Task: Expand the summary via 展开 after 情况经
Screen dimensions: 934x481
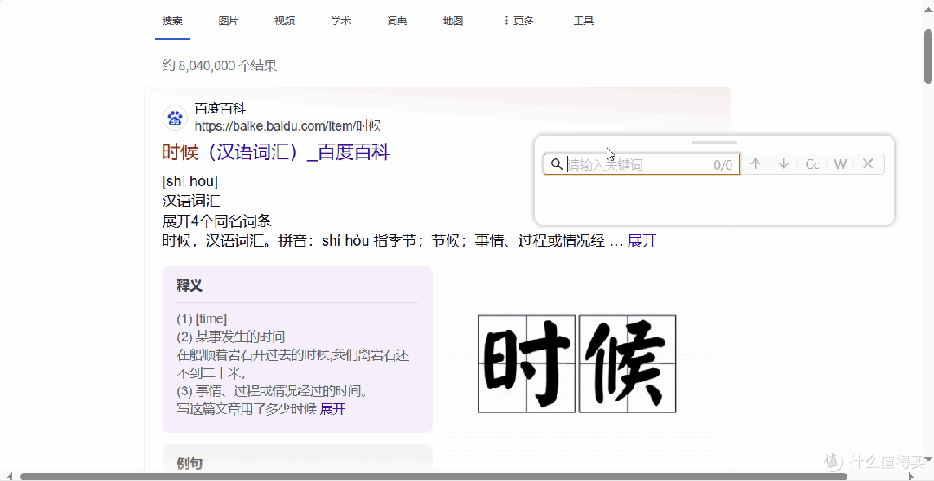Action: pos(642,240)
